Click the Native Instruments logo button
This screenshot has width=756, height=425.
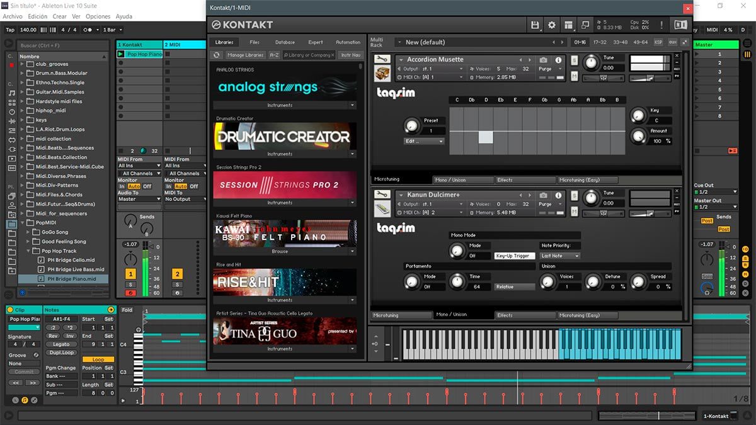(x=680, y=25)
